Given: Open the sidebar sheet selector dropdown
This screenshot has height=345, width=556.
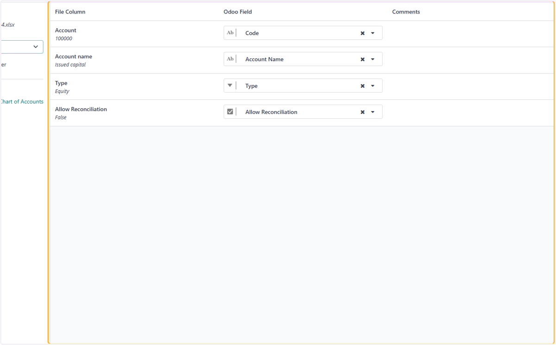Looking at the screenshot, I should click(22, 47).
